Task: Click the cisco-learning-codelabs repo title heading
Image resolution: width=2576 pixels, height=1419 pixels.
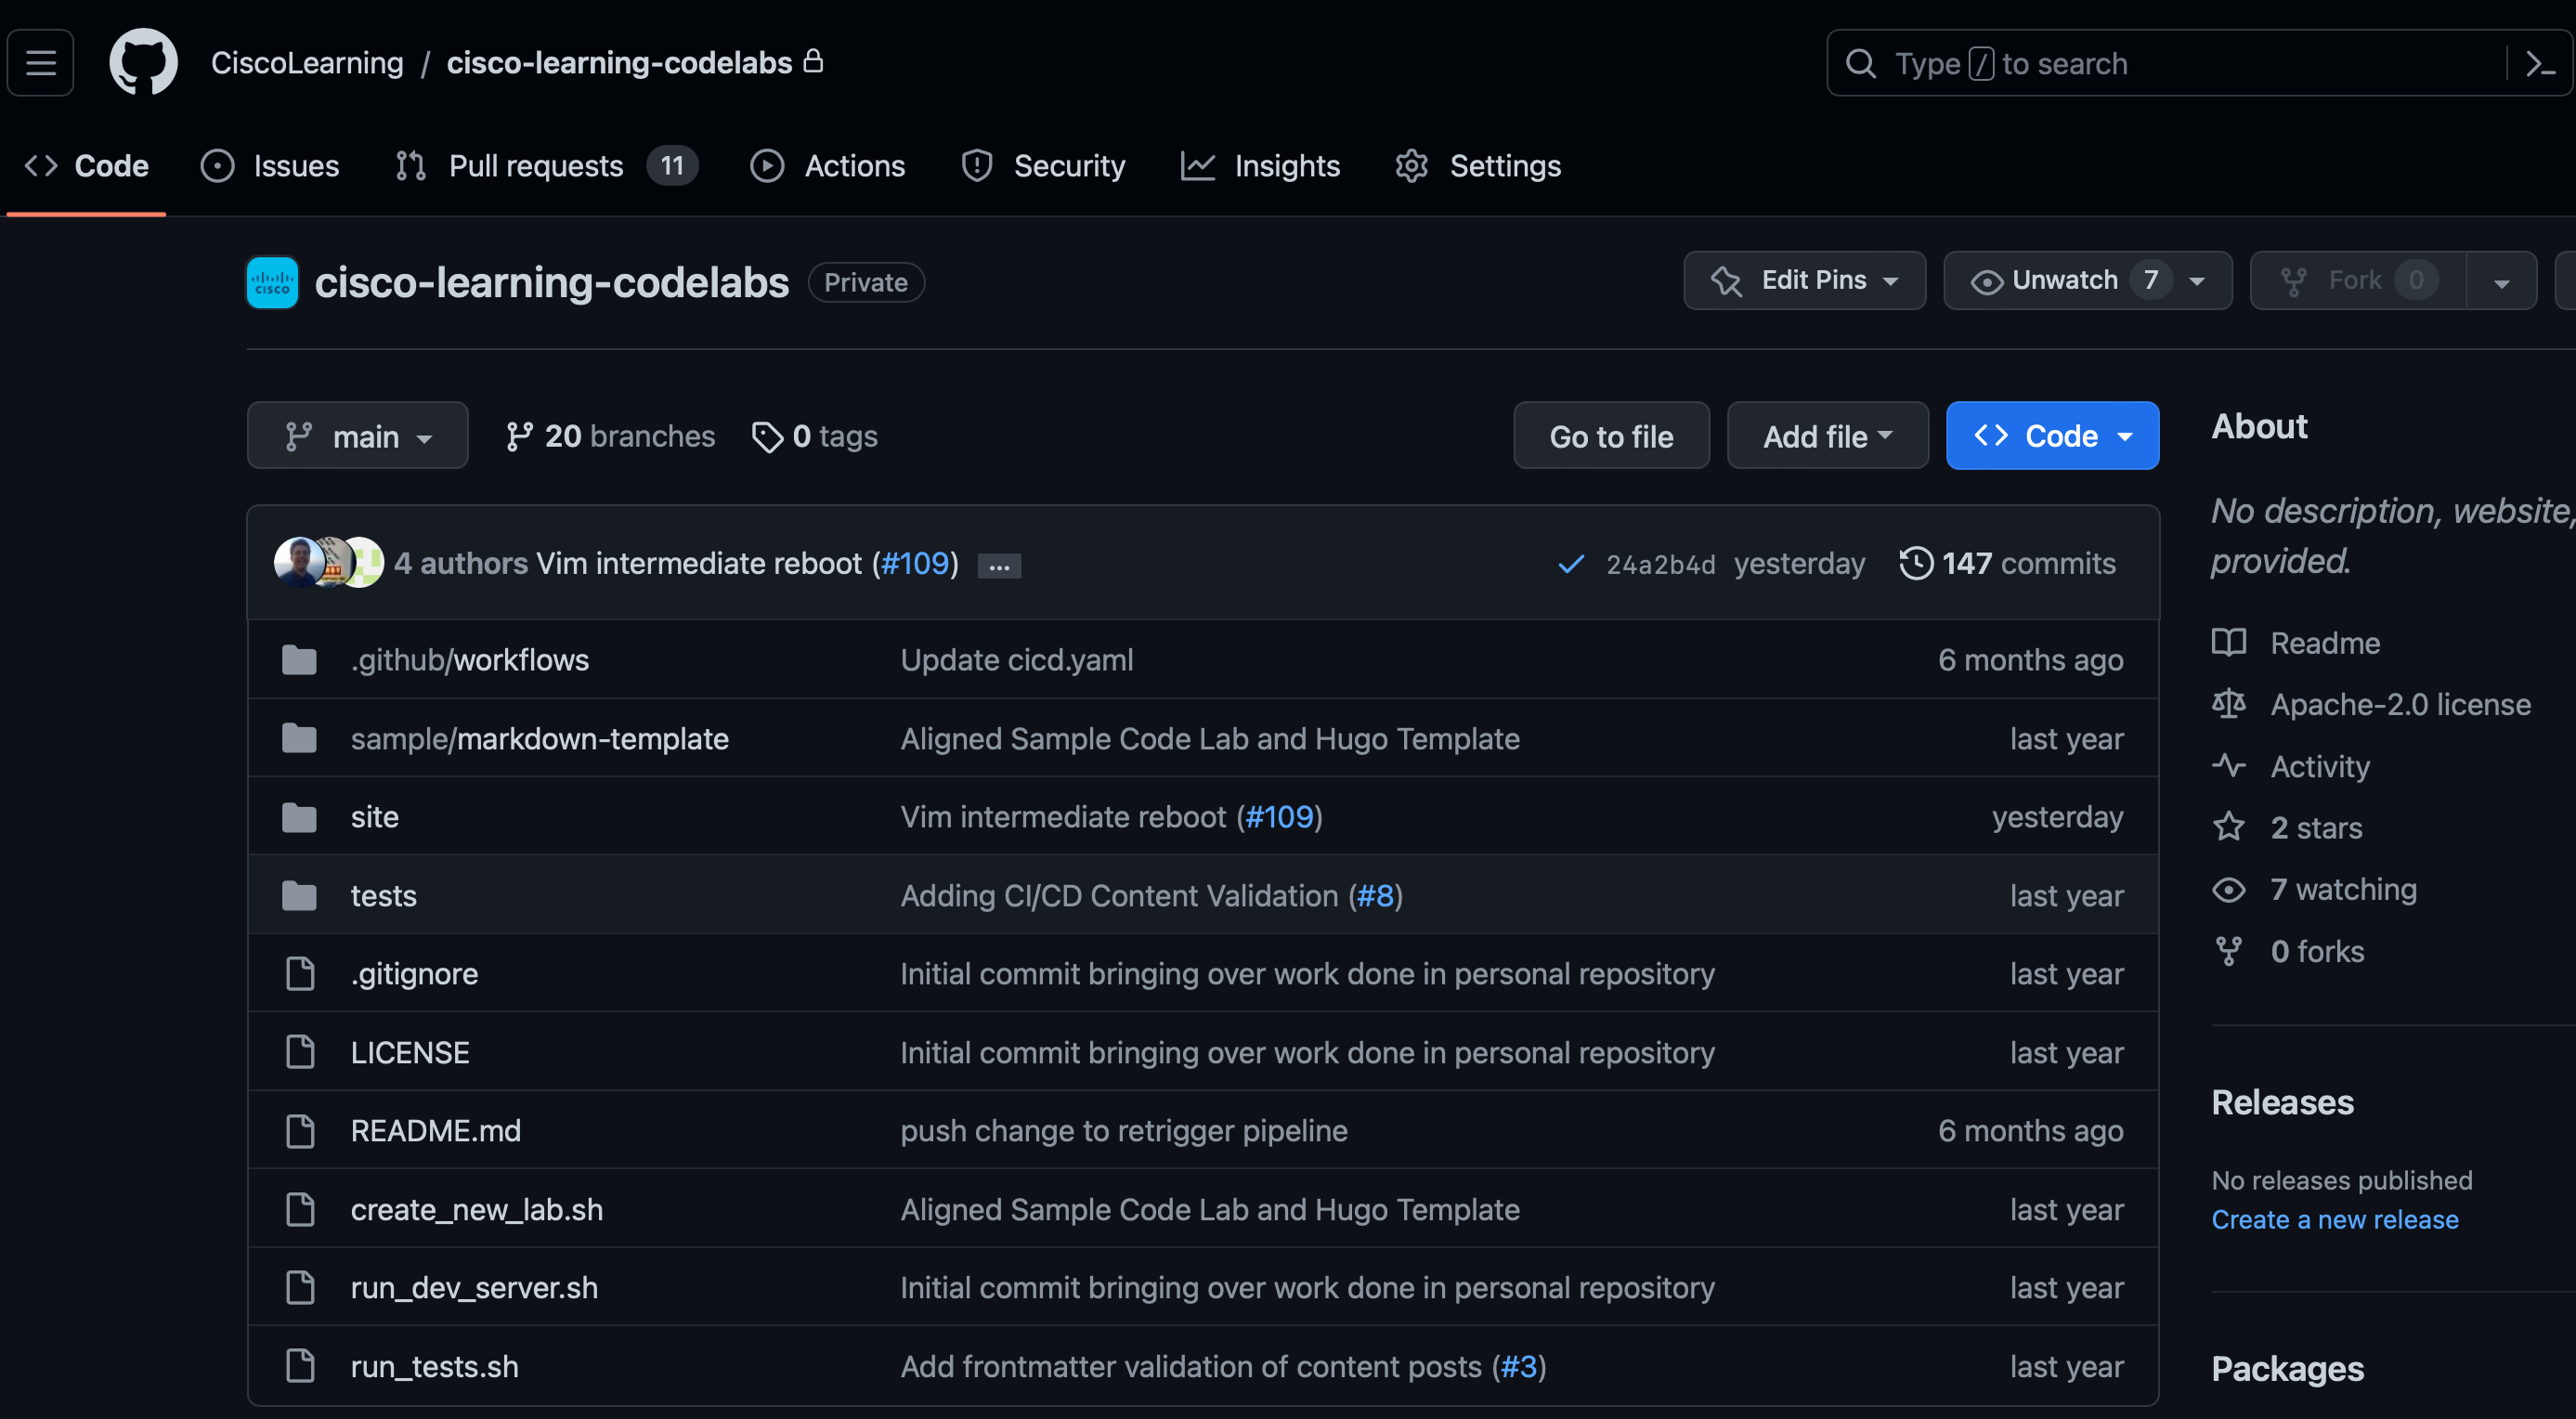Action: point(552,283)
